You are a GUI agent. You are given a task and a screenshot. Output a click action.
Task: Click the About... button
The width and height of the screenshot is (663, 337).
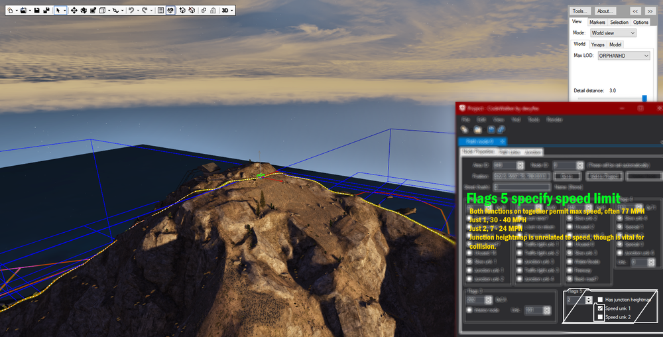click(605, 11)
